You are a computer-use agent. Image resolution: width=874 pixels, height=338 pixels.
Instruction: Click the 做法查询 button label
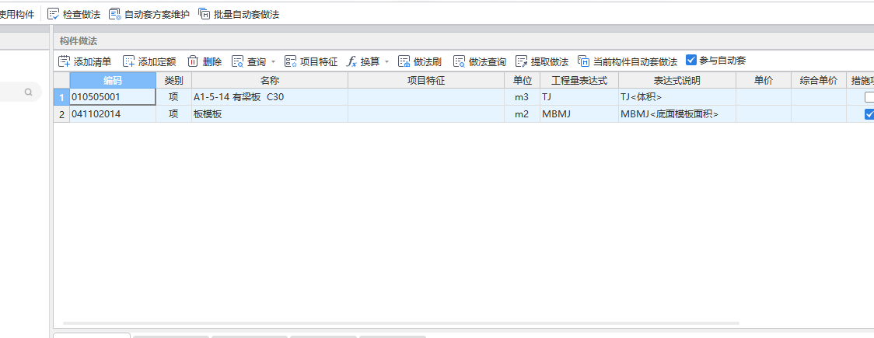[x=488, y=62]
